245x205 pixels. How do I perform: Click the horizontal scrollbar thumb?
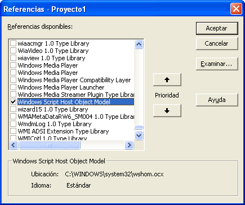tap(50, 145)
